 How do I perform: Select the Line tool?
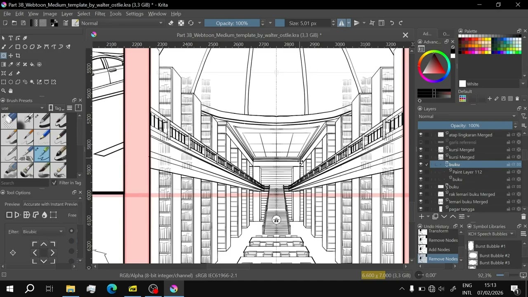[11, 47]
